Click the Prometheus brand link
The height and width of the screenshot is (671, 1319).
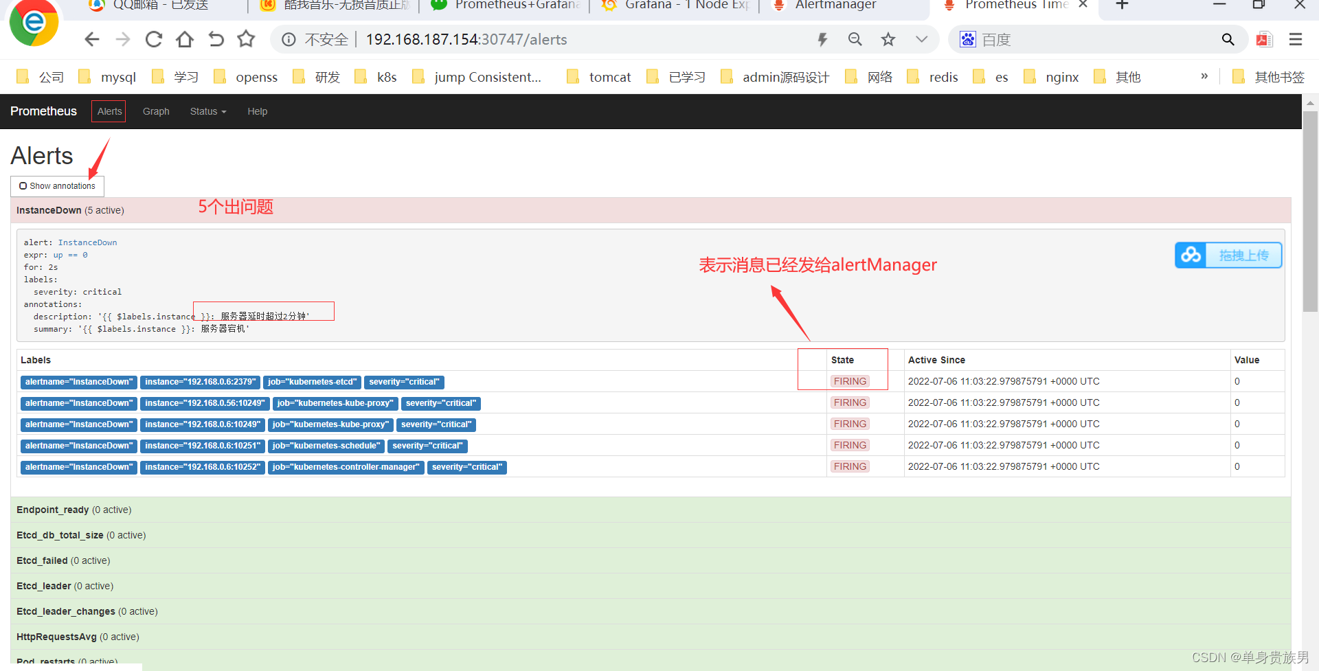point(43,111)
